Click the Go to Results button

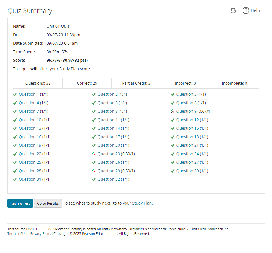48,203
